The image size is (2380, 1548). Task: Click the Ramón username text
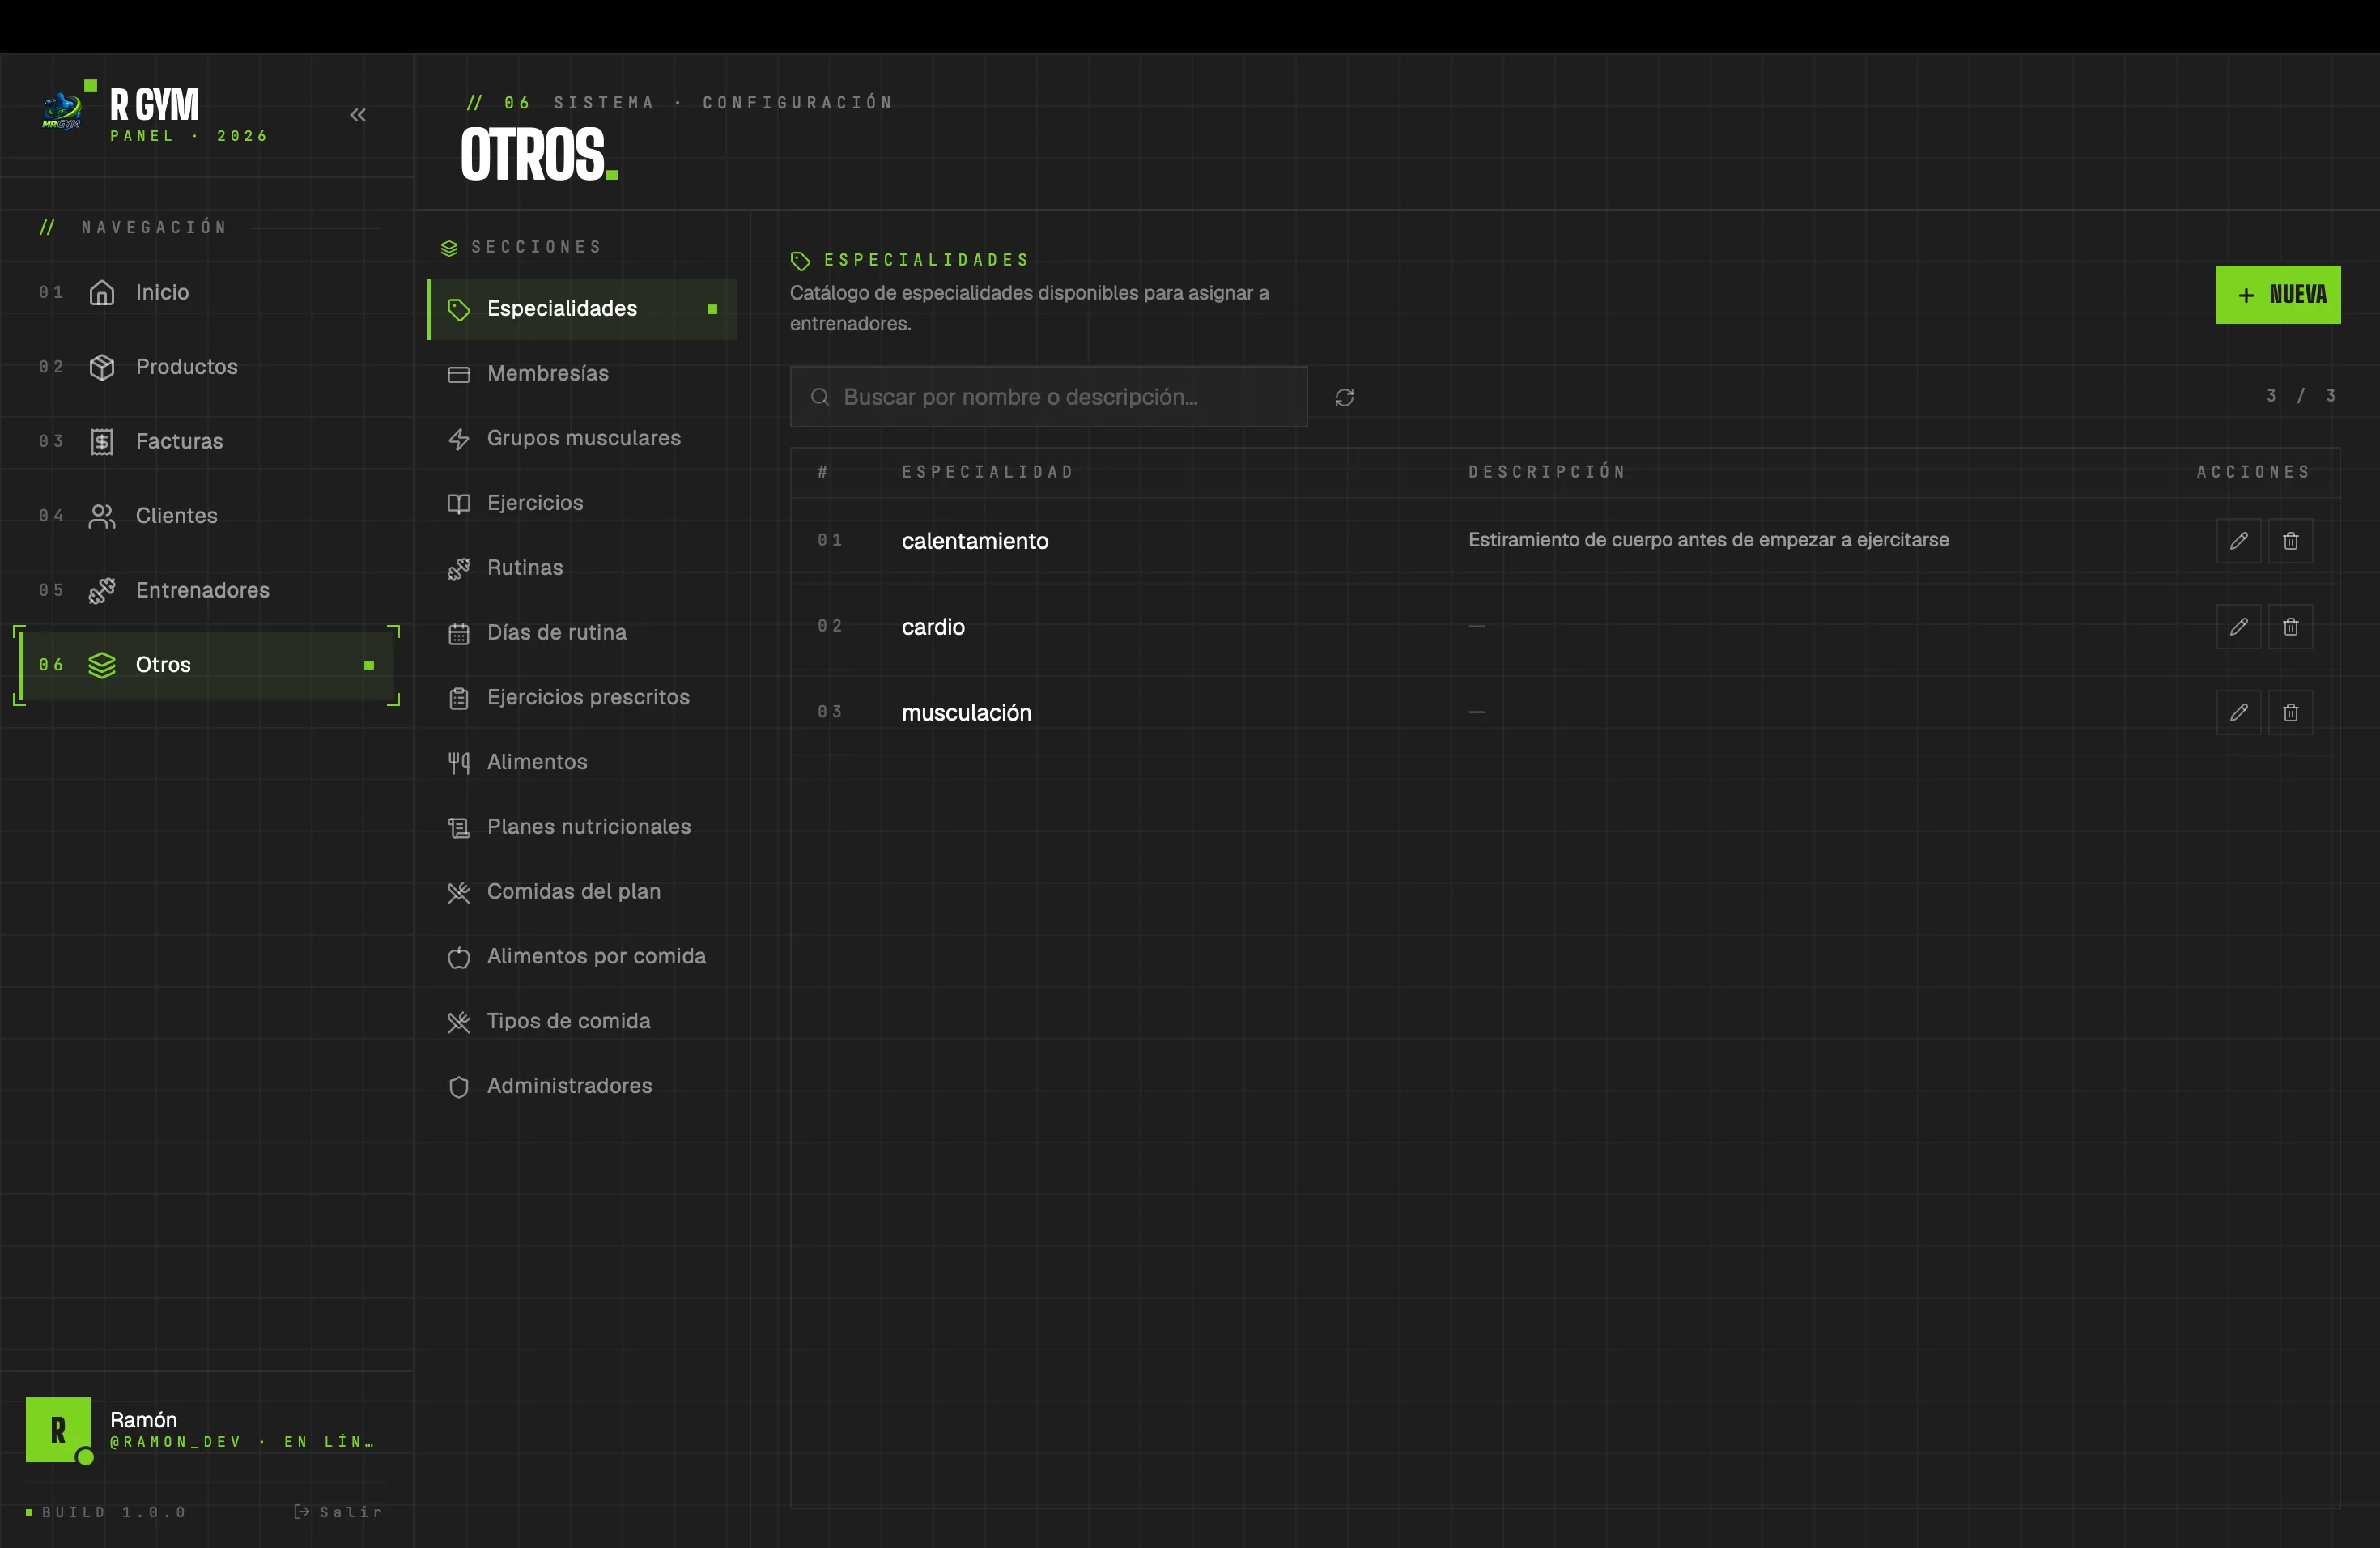pos(143,1420)
